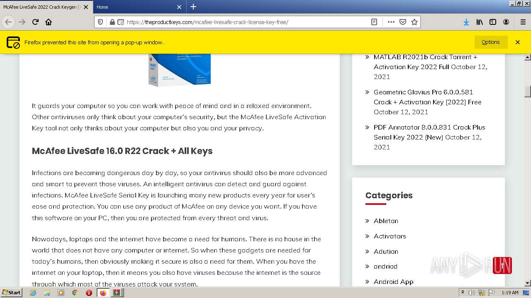Show the sidebars
Viewport: 531px width, 298px height.
tap(493, 22)
